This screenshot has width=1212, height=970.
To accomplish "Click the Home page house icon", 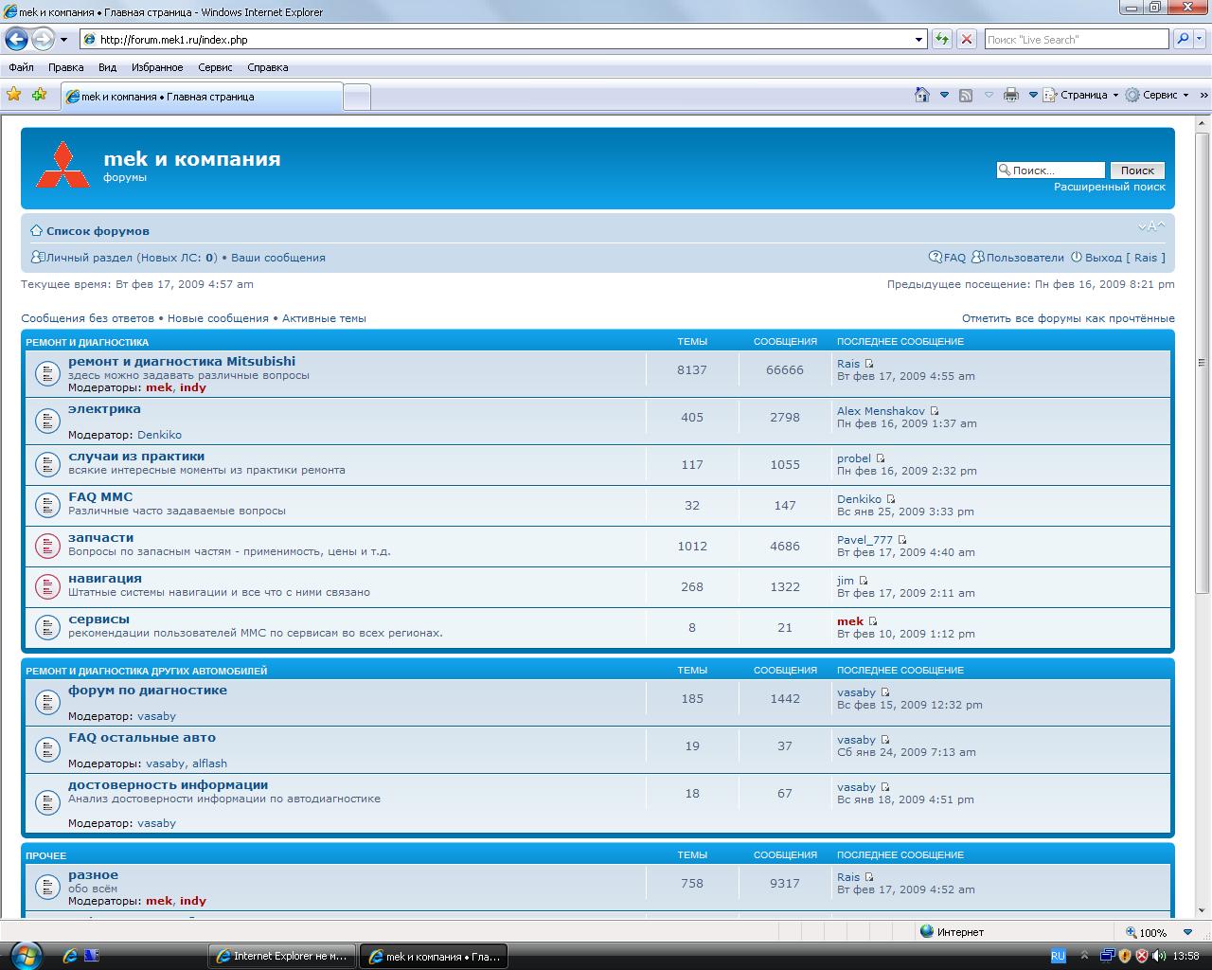I will pyautogui.click(x=922, y=95).
